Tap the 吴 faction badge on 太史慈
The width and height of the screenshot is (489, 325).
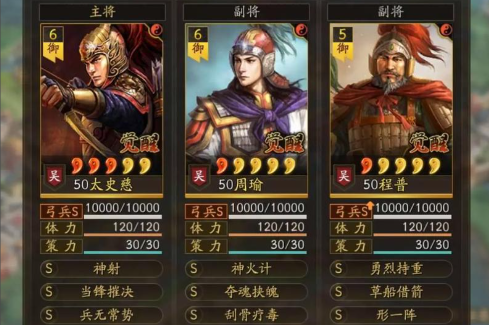click(54, 176)
